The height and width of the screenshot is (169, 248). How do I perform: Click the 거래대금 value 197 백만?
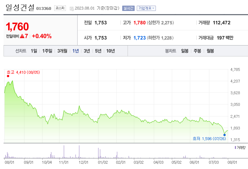coord(225,38)
